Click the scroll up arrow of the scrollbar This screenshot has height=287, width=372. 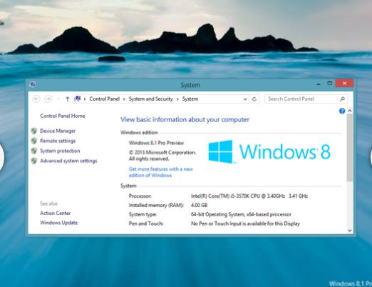pyautogui.click(x=350, y=111)
